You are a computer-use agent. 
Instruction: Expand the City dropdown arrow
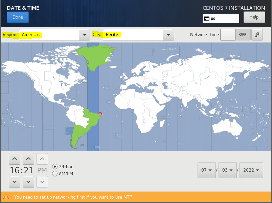click(x=168, y=35)
